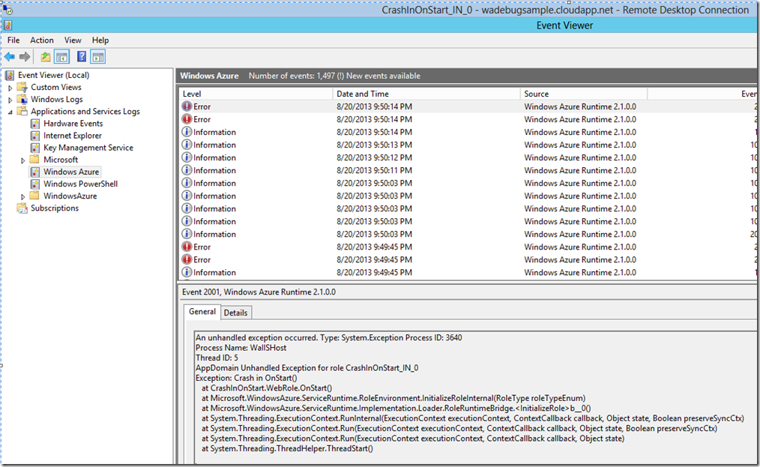The image size is (760, 467).
Task: Select the Windows Azure log in the tree
Action: click(71, 172)
